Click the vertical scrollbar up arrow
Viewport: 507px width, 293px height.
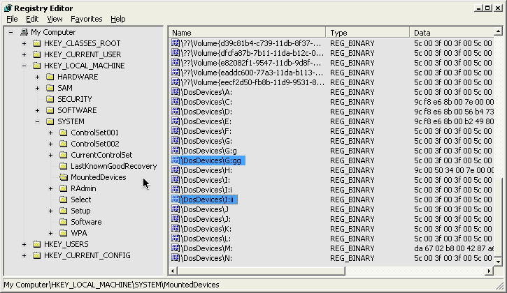[x=498, y=31]
